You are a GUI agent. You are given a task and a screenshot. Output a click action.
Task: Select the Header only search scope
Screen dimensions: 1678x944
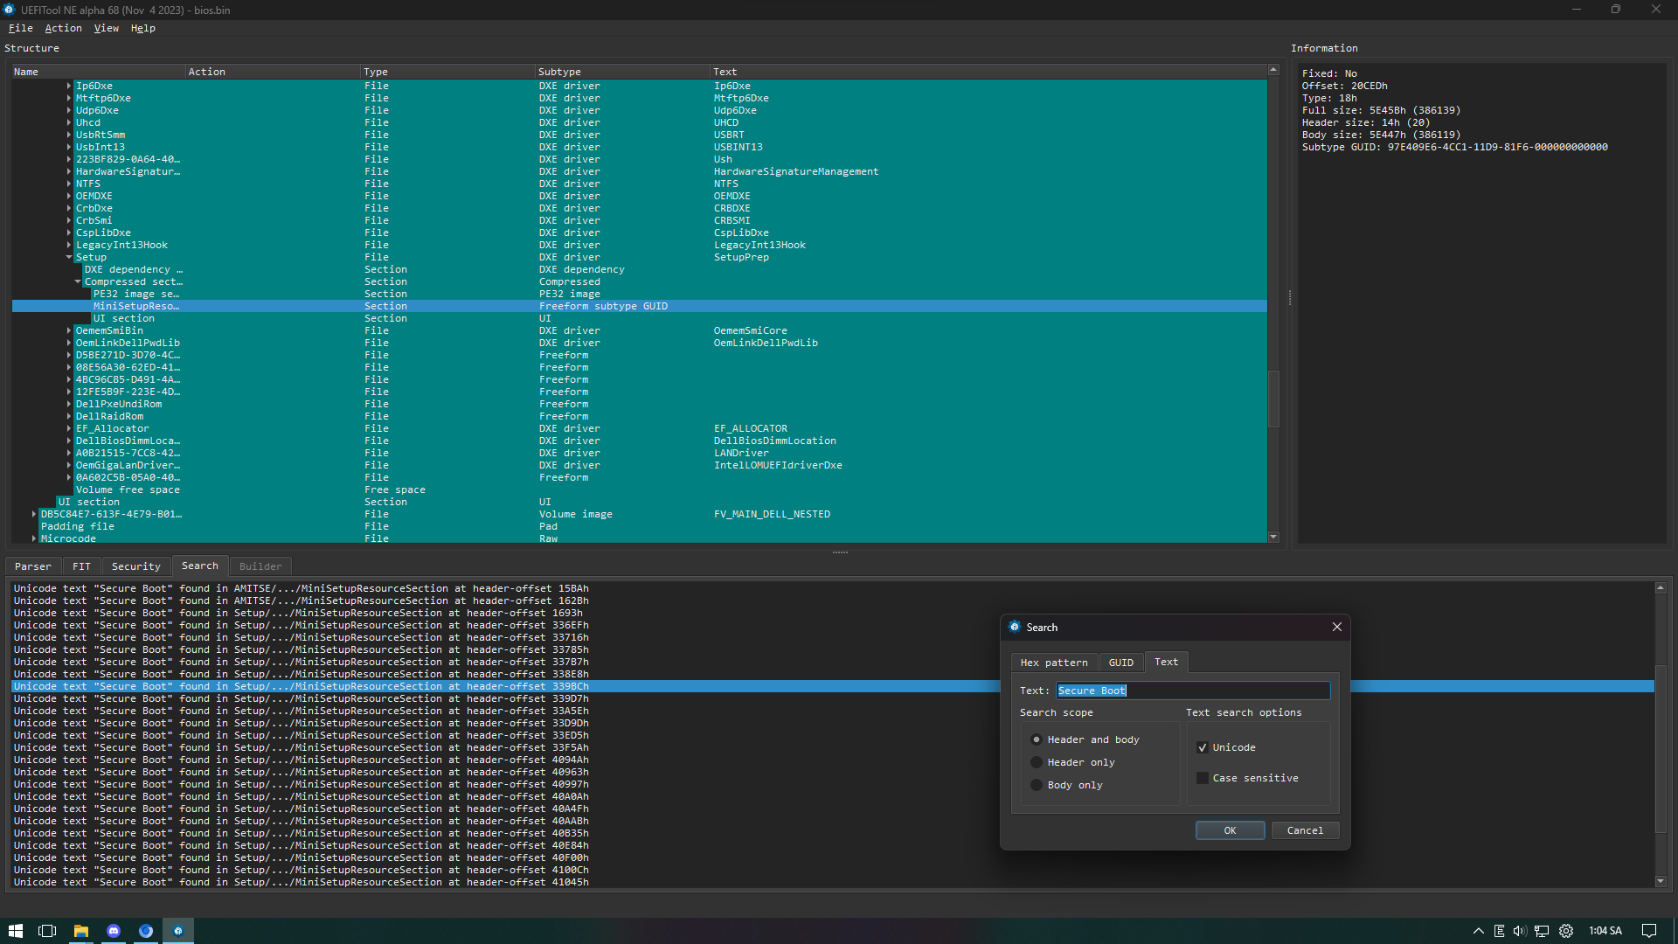[1037, 762]
